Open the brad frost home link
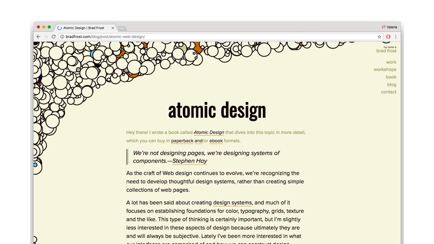The width and height of the screenshot is (434, 244). pos(386,50)
